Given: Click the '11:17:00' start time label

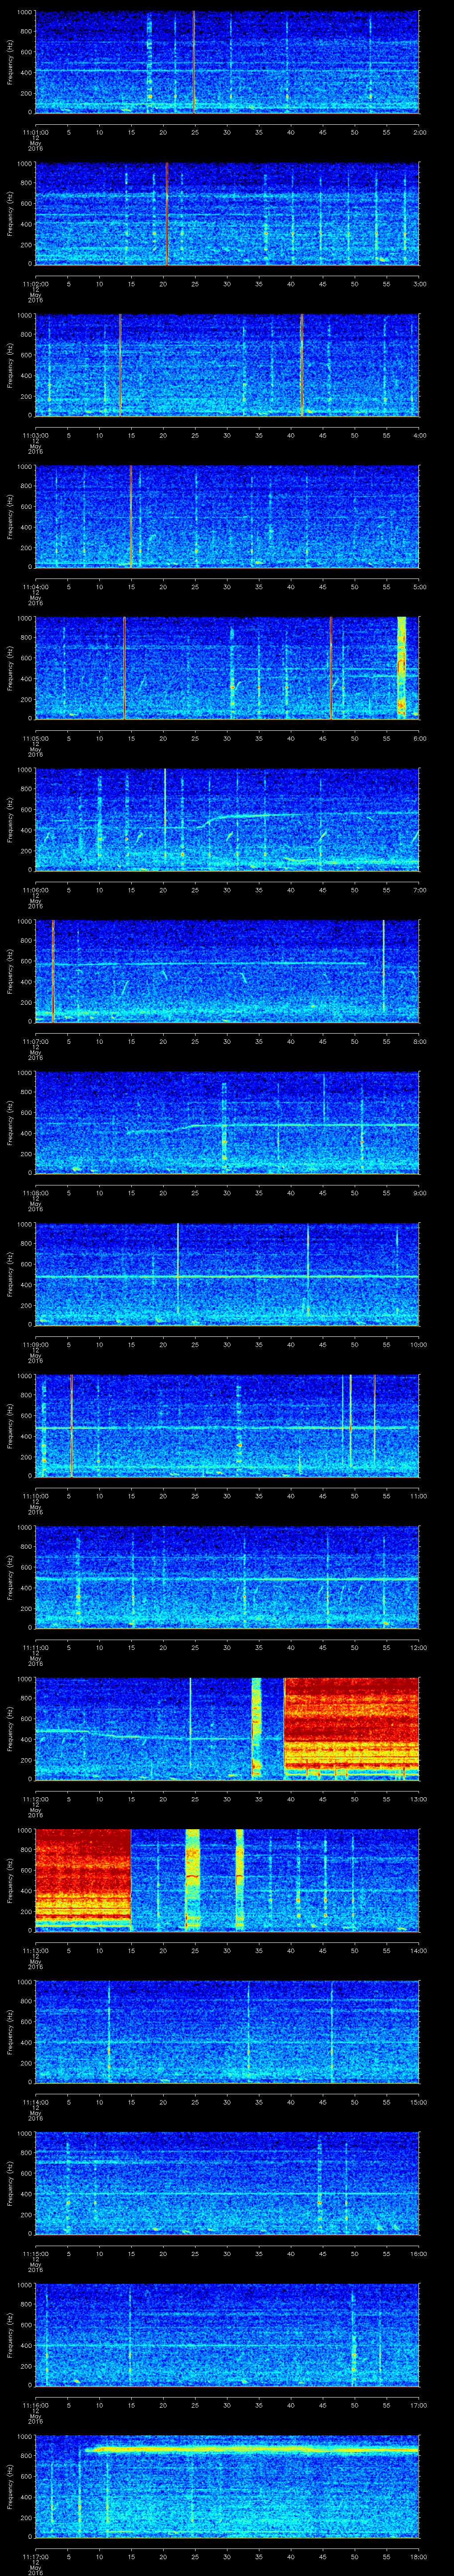Looking at the screenshot, I should click(x=35, y=2556).
